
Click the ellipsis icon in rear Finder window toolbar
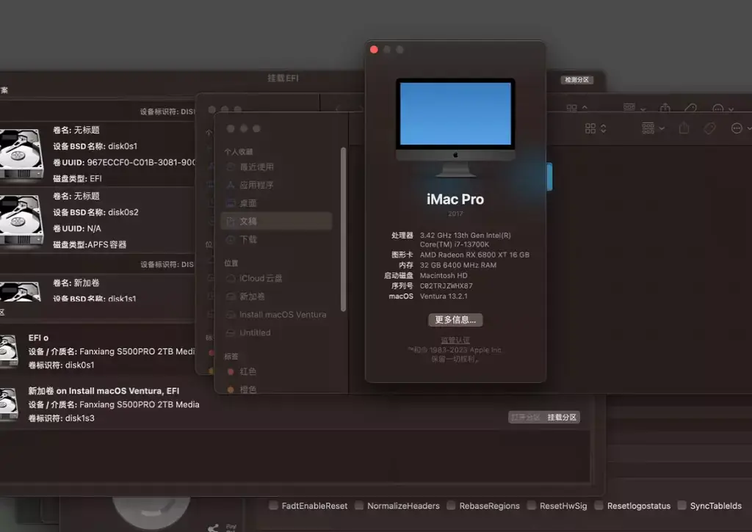click(x=718, y=109)
